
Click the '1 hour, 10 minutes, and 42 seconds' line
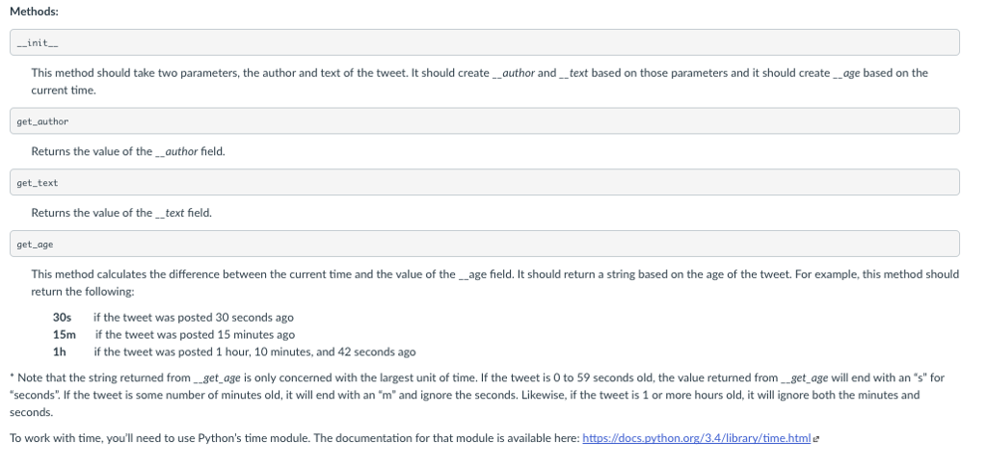[254, 352]
